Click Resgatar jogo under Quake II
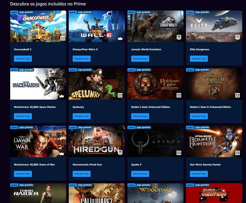The width and height of the screenshot is (246, 203). (x=140, y=174)
